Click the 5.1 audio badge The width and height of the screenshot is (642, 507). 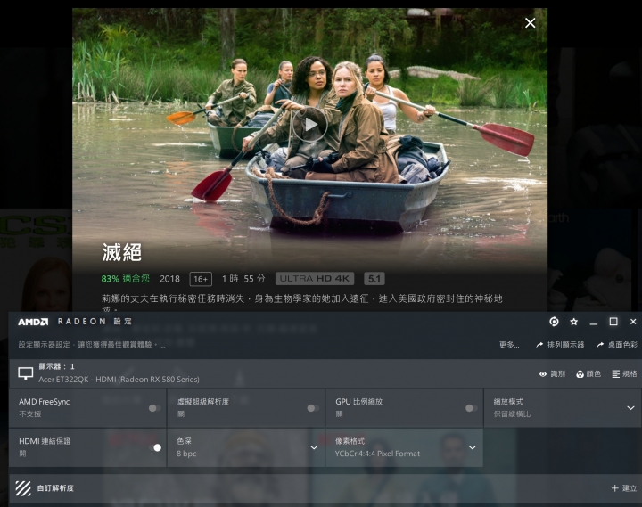(374, 279)
